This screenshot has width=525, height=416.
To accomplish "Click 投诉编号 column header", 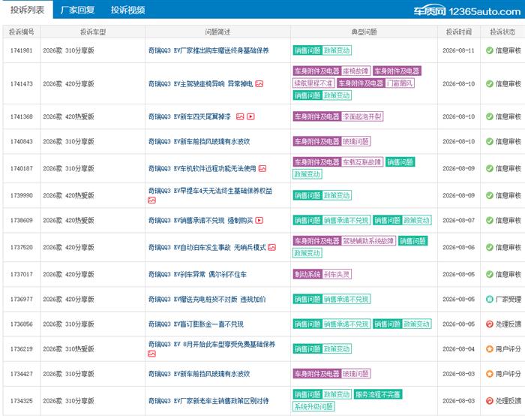I will pos(22,32).
